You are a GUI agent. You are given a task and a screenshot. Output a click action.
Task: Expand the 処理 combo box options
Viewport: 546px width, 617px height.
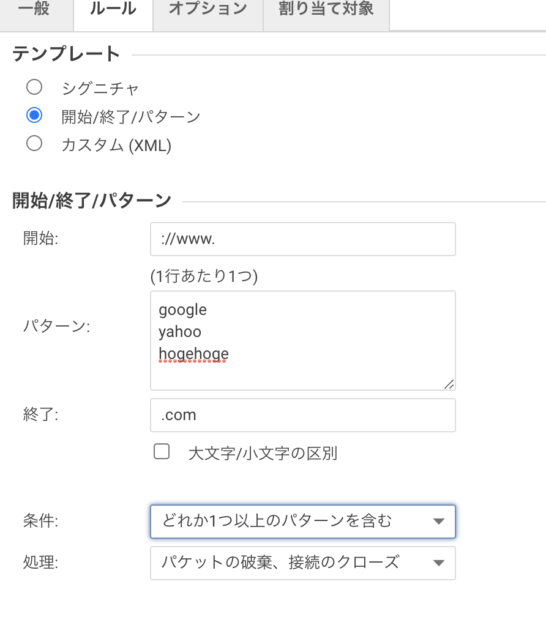tap(439, 563)
